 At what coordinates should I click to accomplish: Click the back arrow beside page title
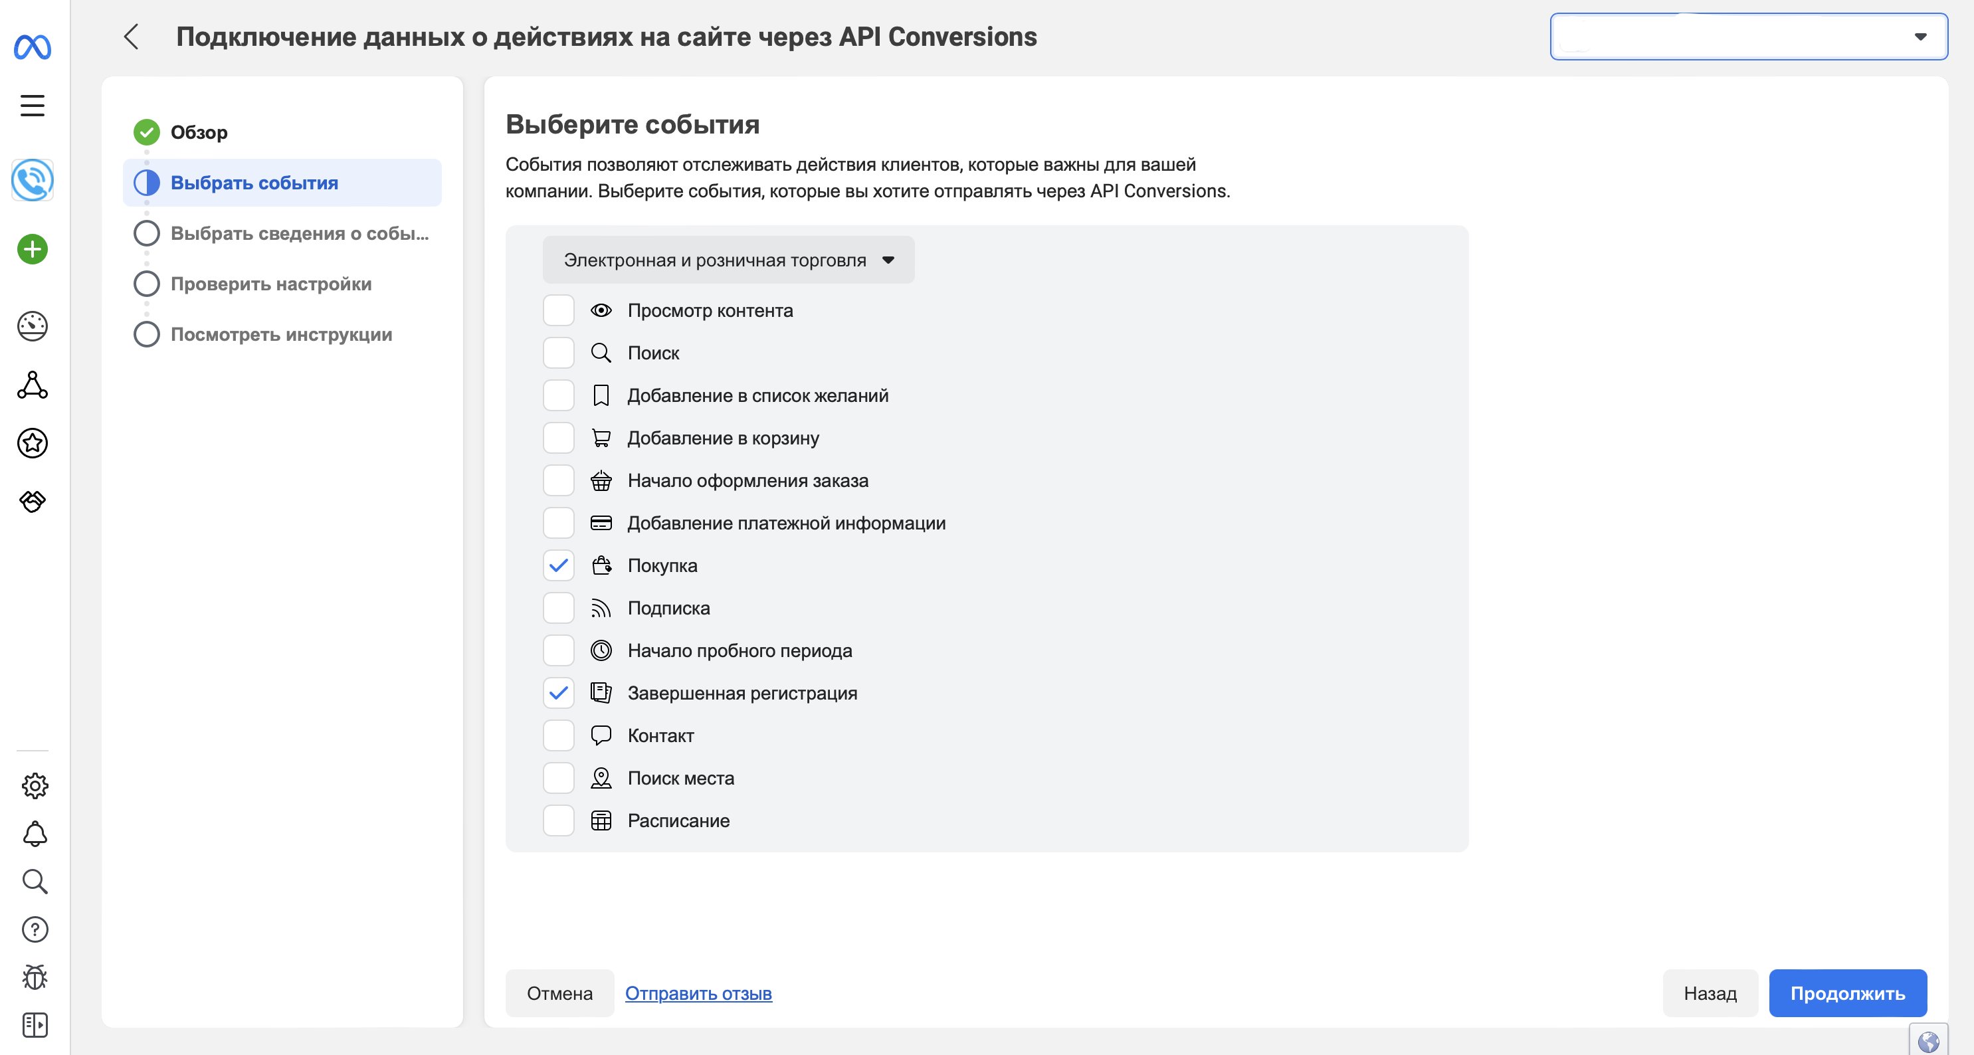(x=131, y=37)
